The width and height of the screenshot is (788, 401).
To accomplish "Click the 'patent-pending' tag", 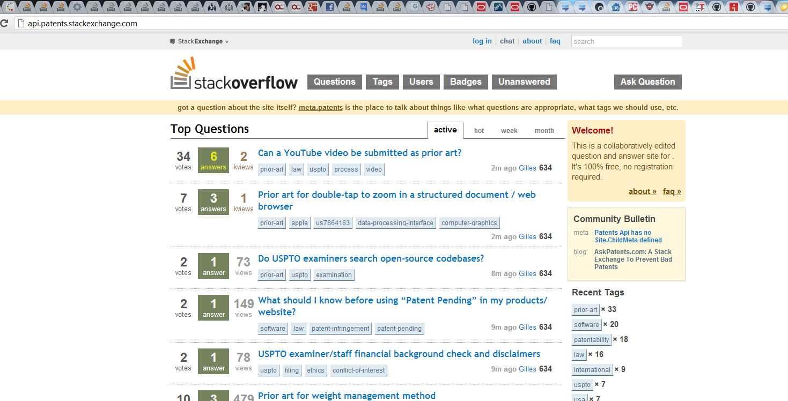I will coord(399,329).
